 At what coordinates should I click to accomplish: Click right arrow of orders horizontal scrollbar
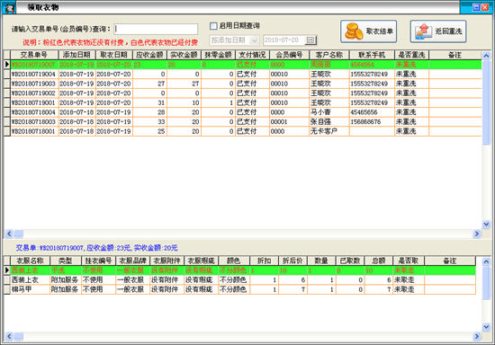click(477, 234)
